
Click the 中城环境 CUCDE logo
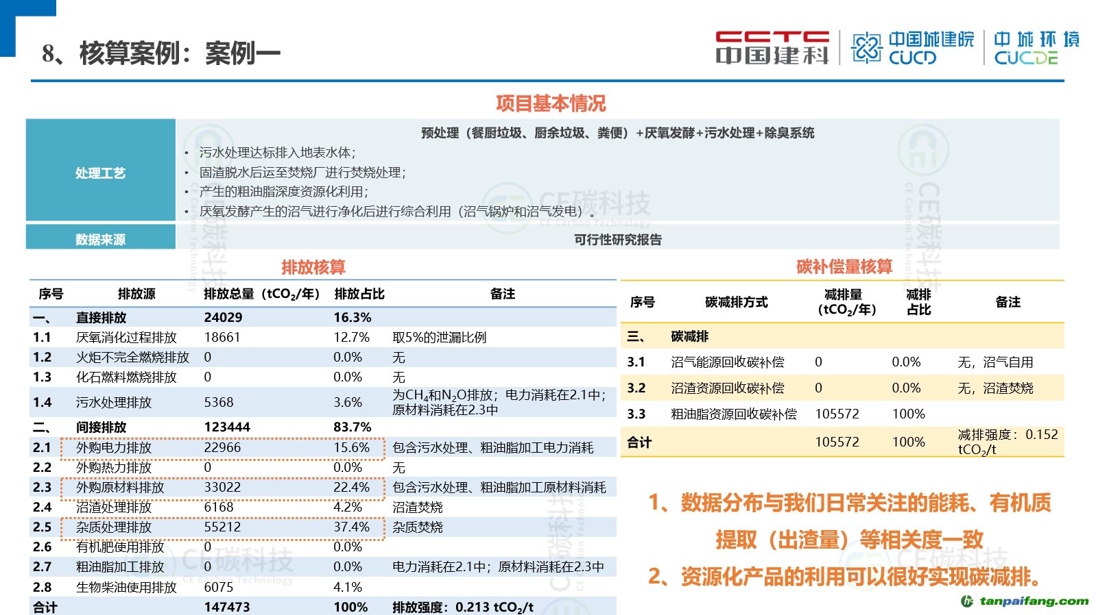[1036, 48]
